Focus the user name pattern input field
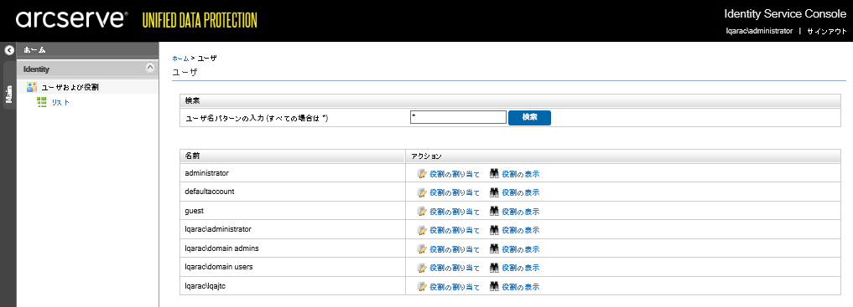This screenshot has width=853, height=307. pyautogui.click(x=459, y=117)
